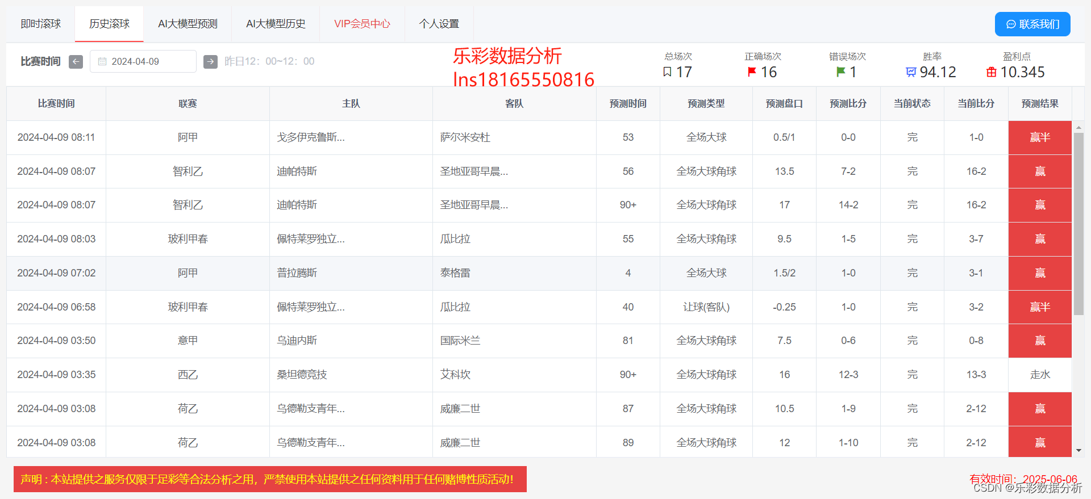Click scrollbar down arrow in table
1091x499 pixels.
pyautogui.click(x=1078, y=451)
